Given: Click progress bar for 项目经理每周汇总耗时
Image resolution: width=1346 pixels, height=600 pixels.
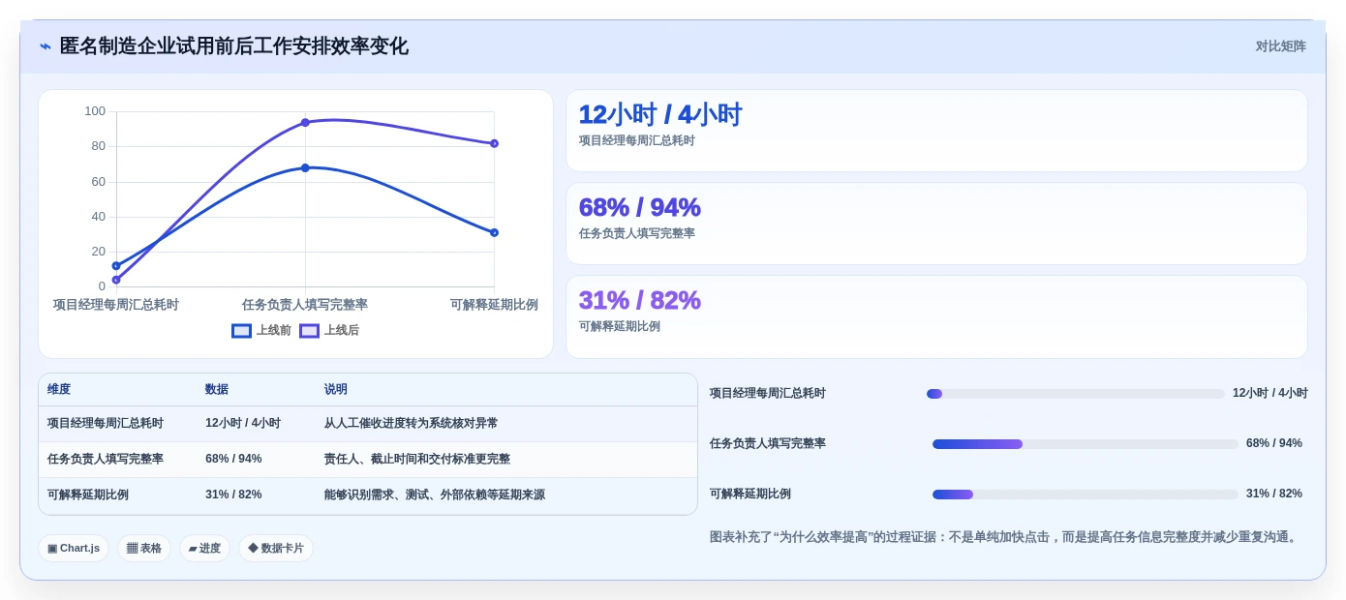Looking at the screenshot, I should 1075,394.
